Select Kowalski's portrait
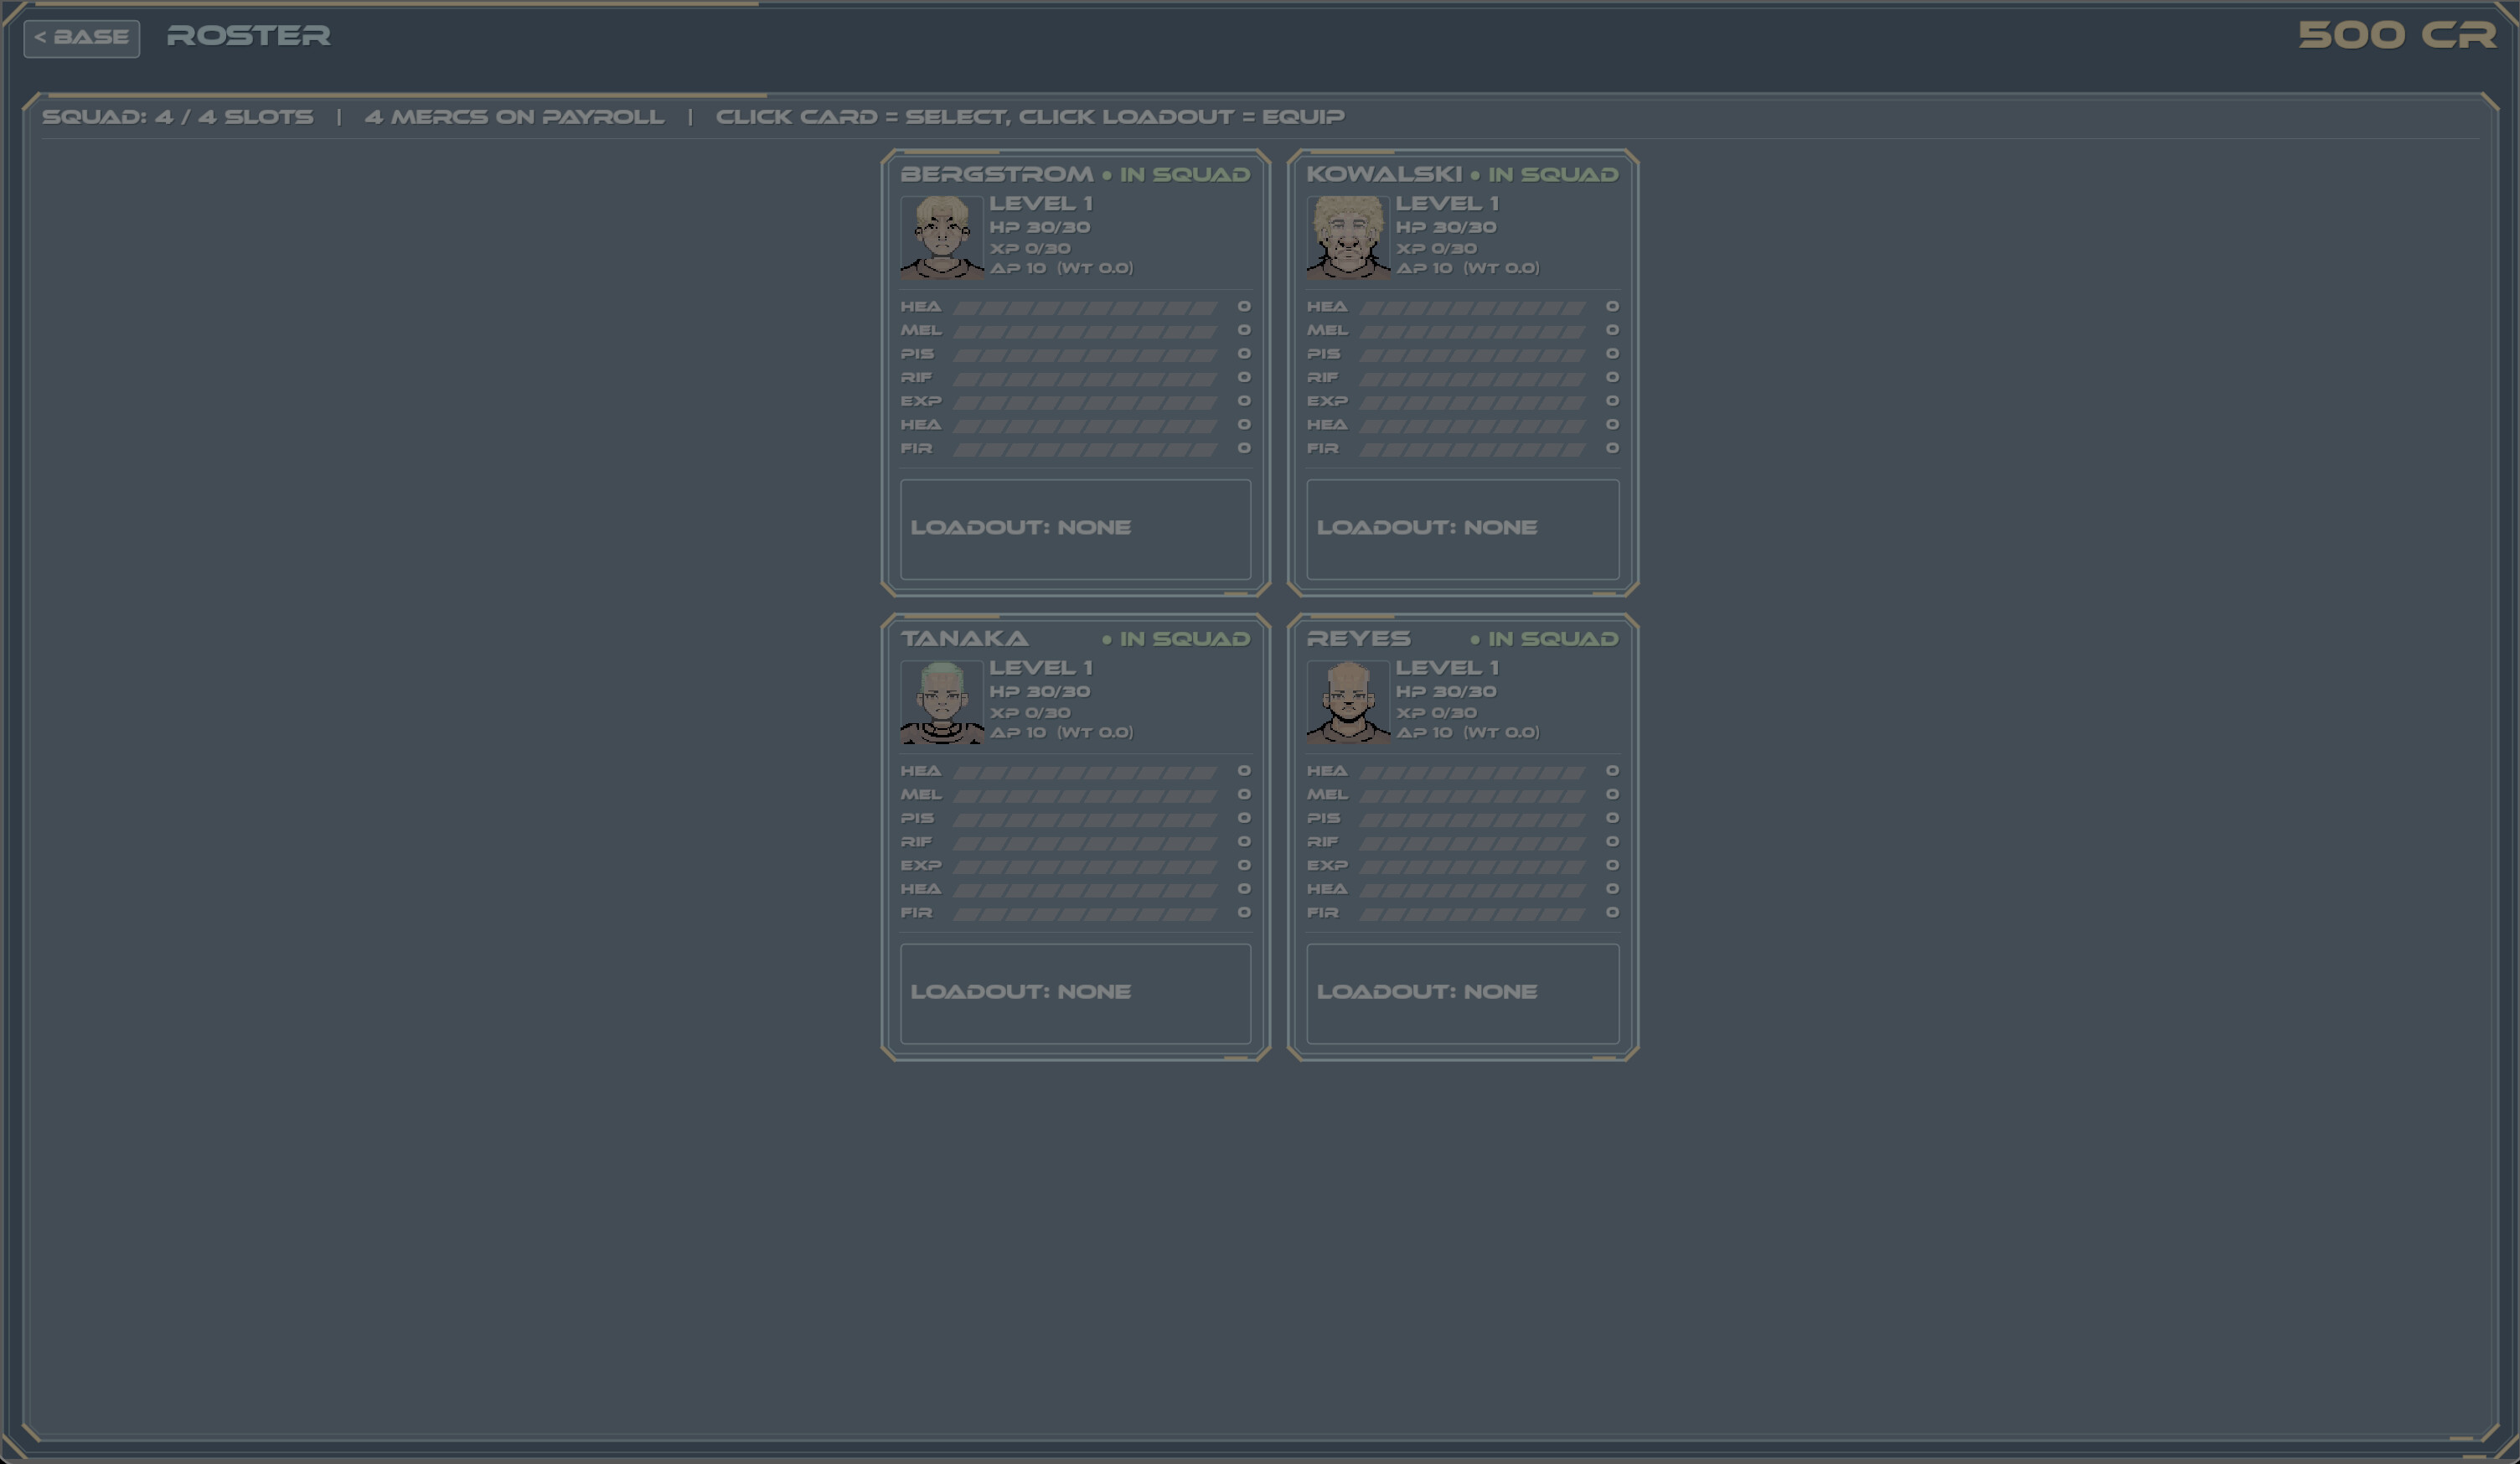2520x1464 pixels. tap(1348, 237)
